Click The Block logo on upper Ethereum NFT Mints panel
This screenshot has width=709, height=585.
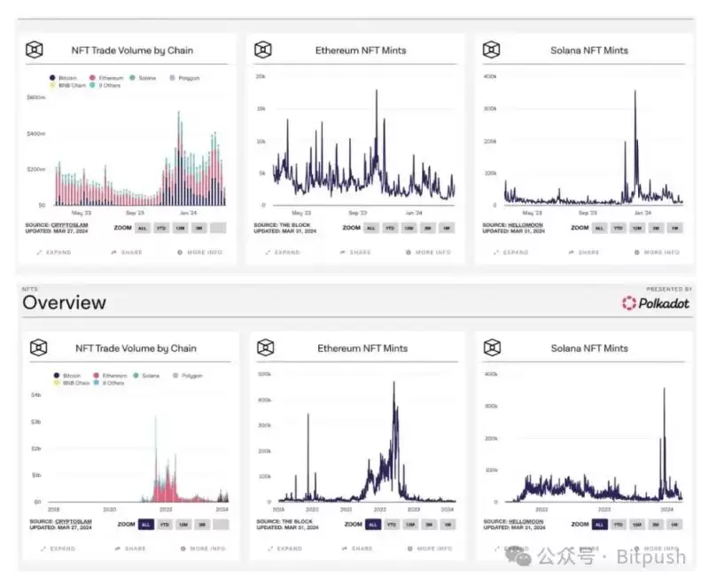[x=263, y=50]
